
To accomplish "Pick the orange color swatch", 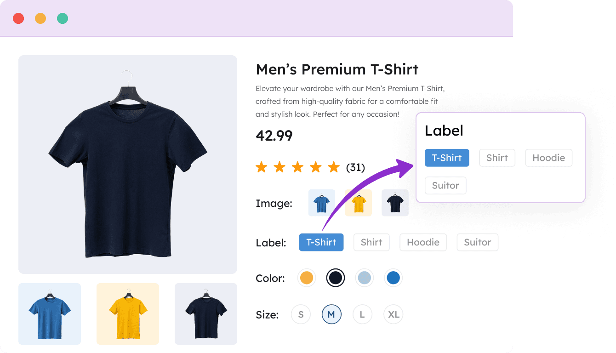I will (307, 278).
